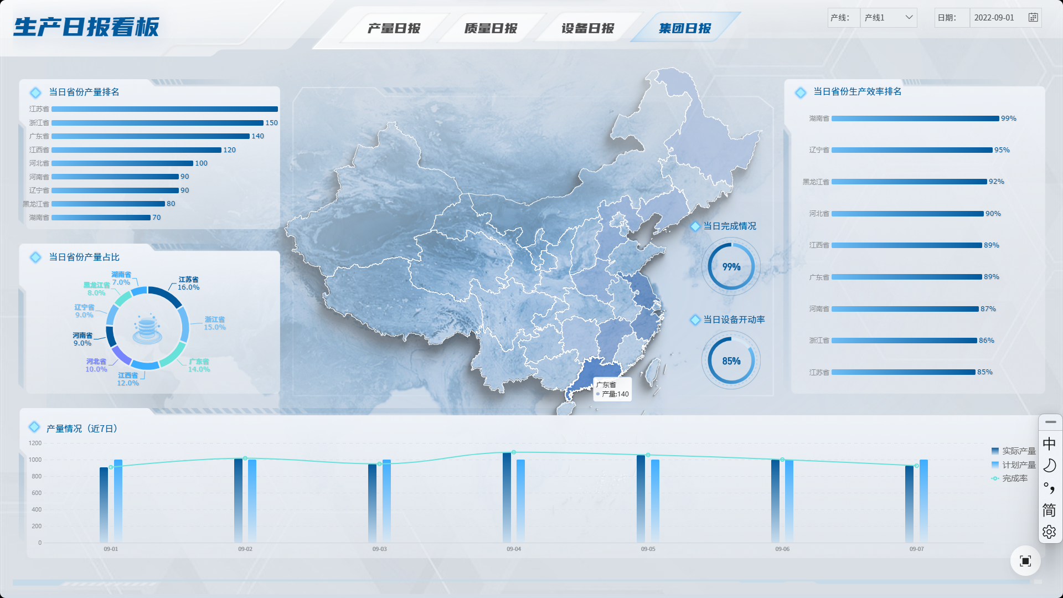Click the 2022-09-01 date field
Viewport: 1063px width, 598px height.
coord(994,18)
